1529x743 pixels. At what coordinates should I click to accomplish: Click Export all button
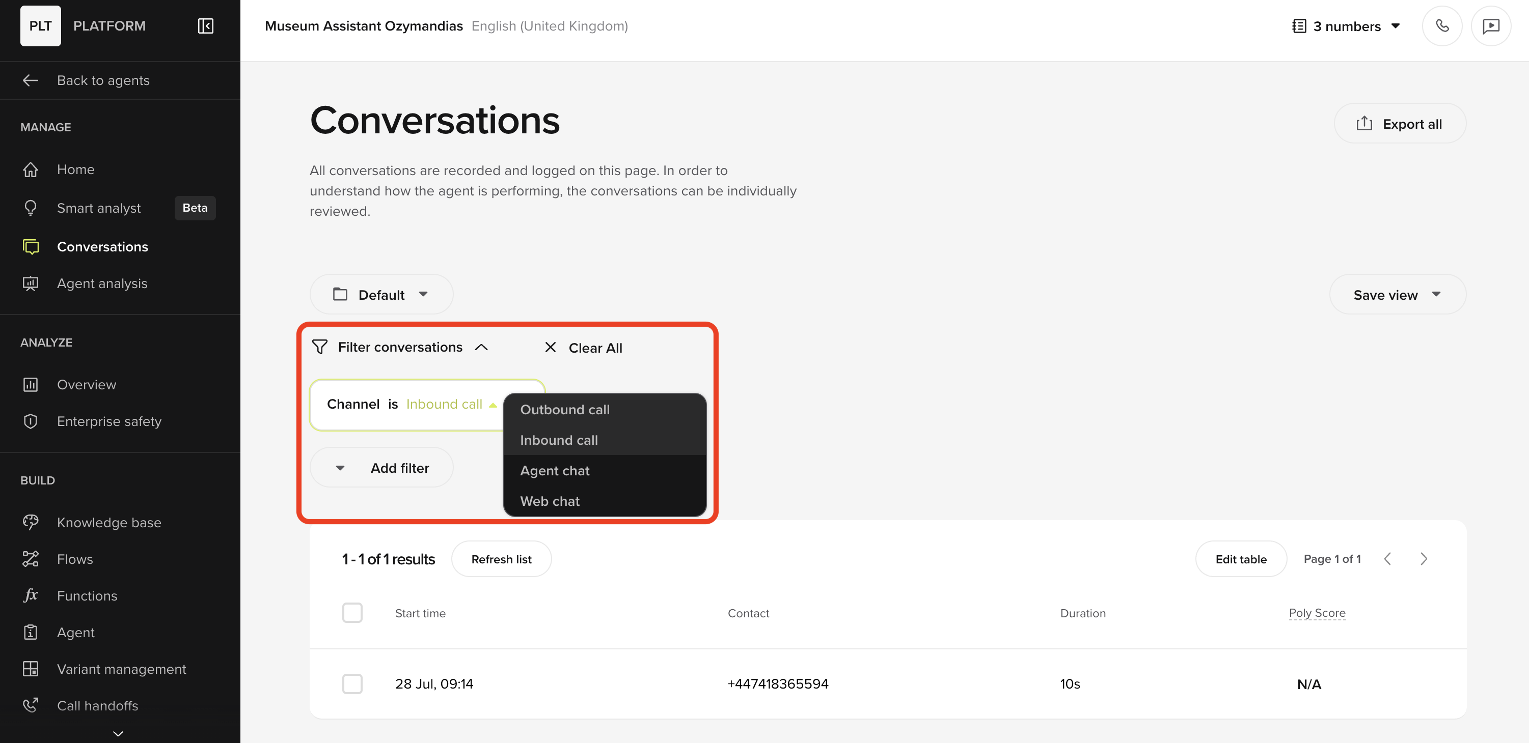pyautogui.click(x=1399, y=124)
